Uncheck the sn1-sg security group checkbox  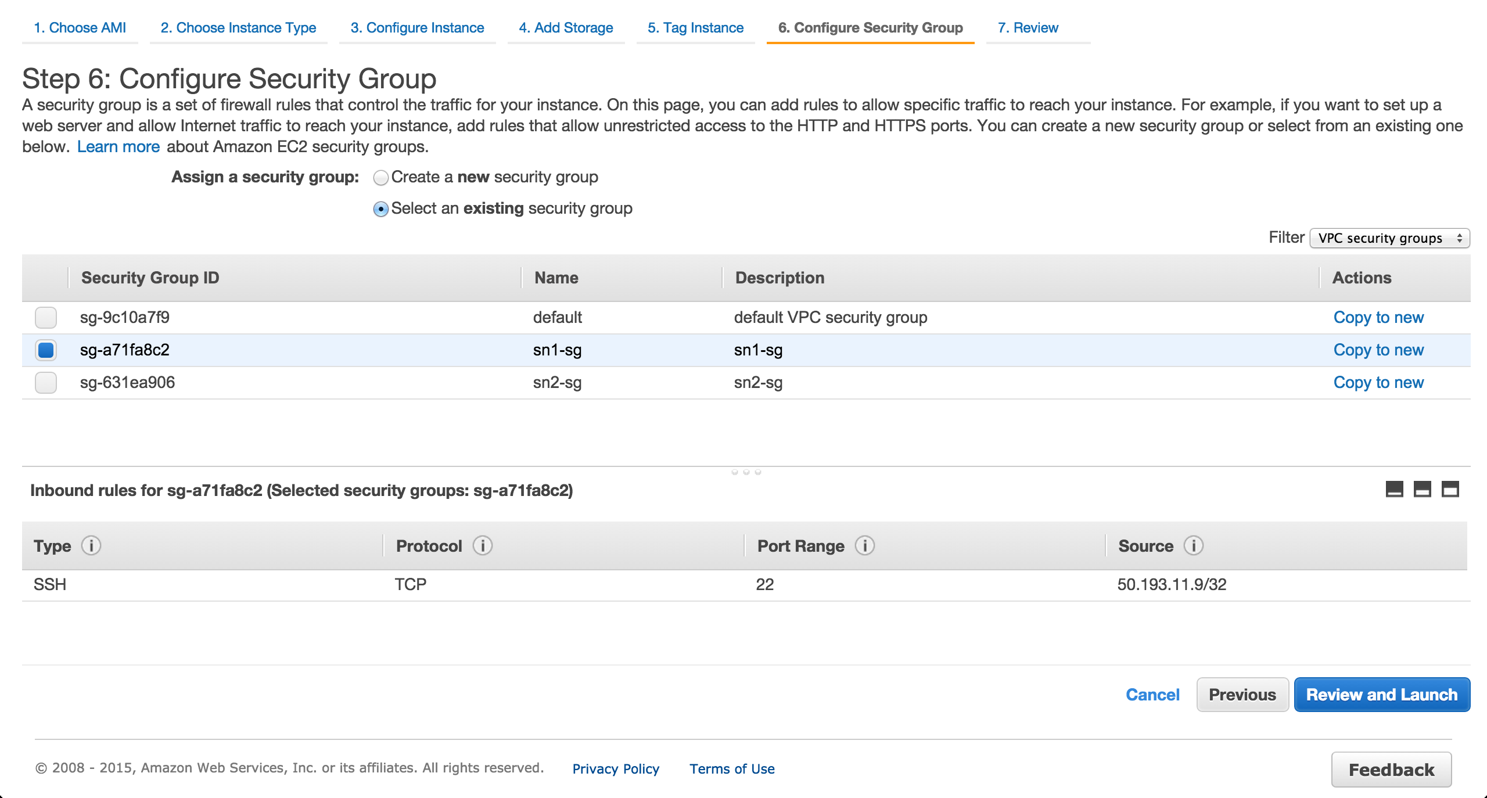pos(46,350)
